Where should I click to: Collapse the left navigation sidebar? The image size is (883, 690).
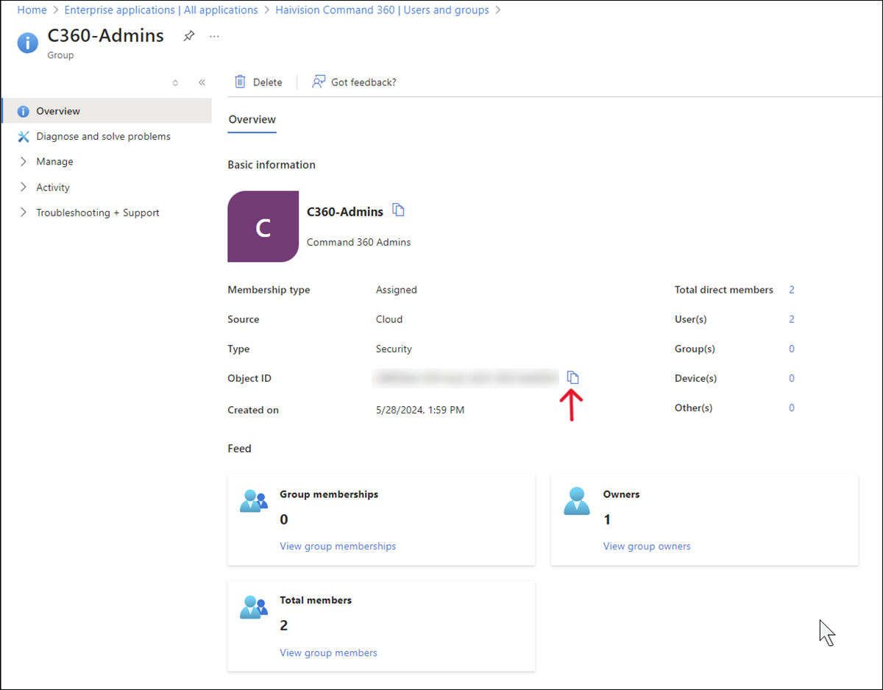202,82
